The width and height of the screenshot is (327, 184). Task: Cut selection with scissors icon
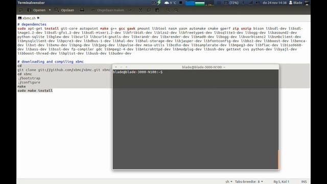[141, 10]
